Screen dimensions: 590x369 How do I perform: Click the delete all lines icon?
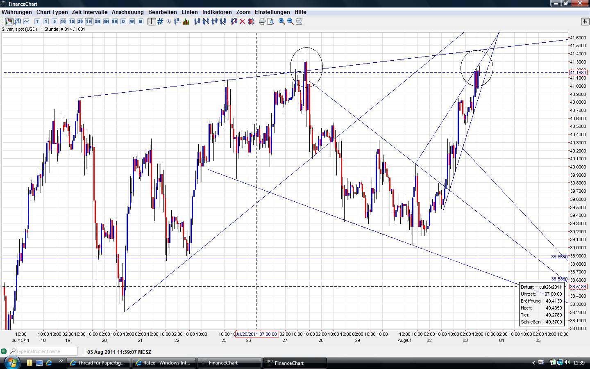point(251,21)
